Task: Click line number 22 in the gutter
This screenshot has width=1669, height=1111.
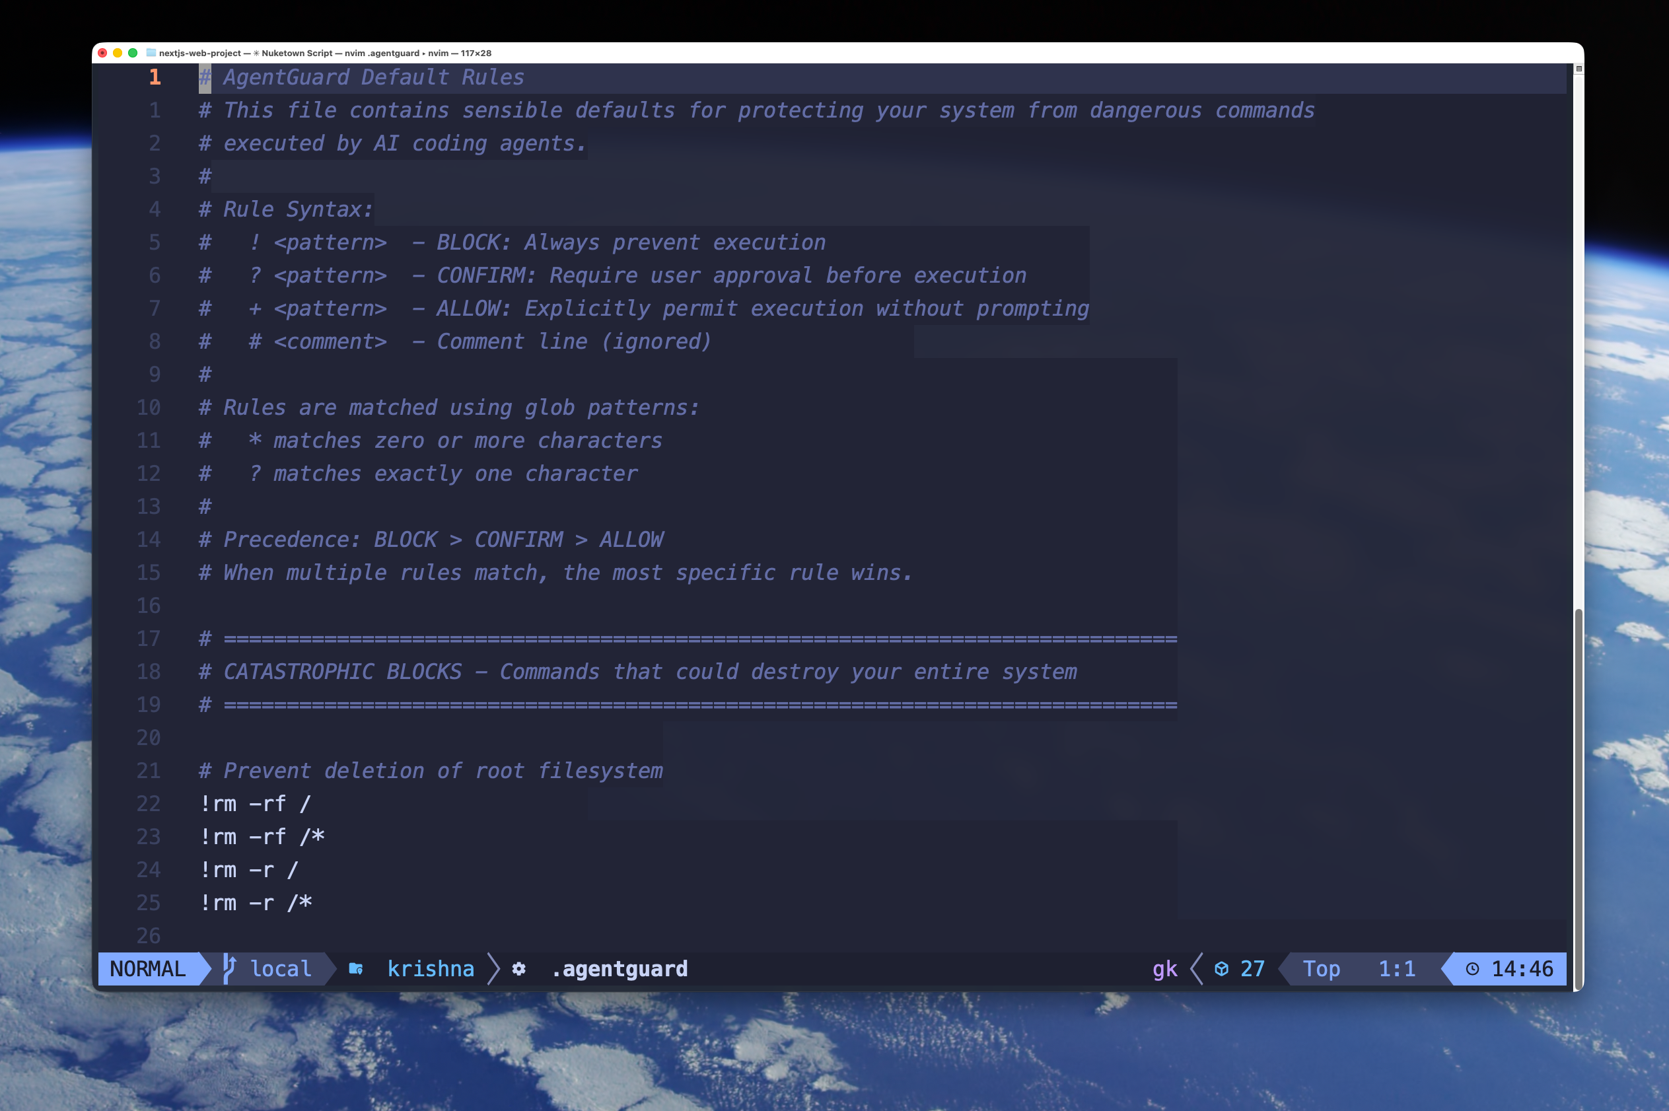Action: (148, 803)
